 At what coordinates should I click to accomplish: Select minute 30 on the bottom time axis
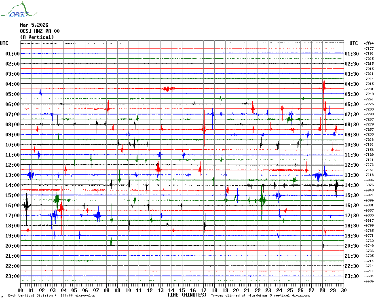(x=344, y=290)
